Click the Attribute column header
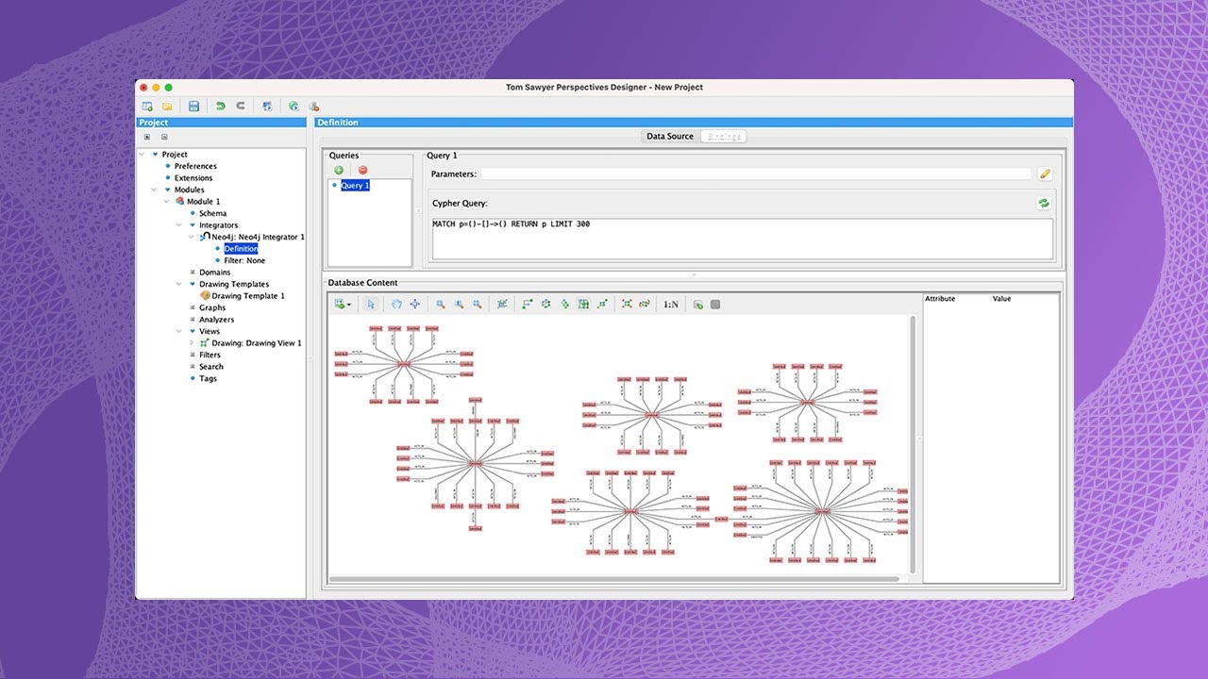The height and width of the screenshot is (679, 1208). pos(940,298)
